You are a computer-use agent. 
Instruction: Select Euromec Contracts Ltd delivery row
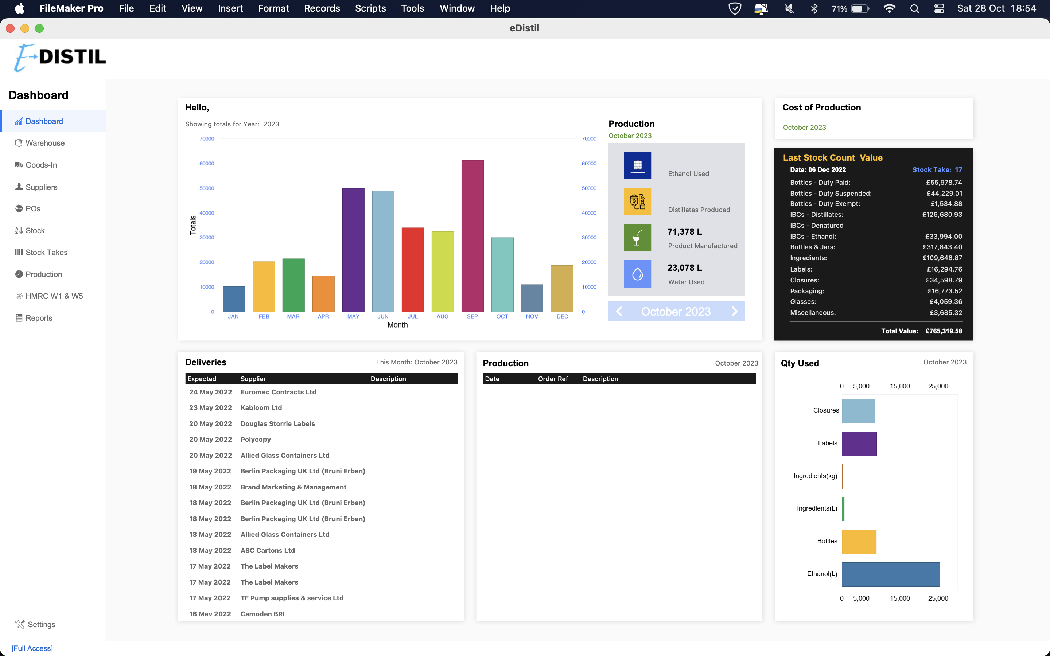pos(278,392)
